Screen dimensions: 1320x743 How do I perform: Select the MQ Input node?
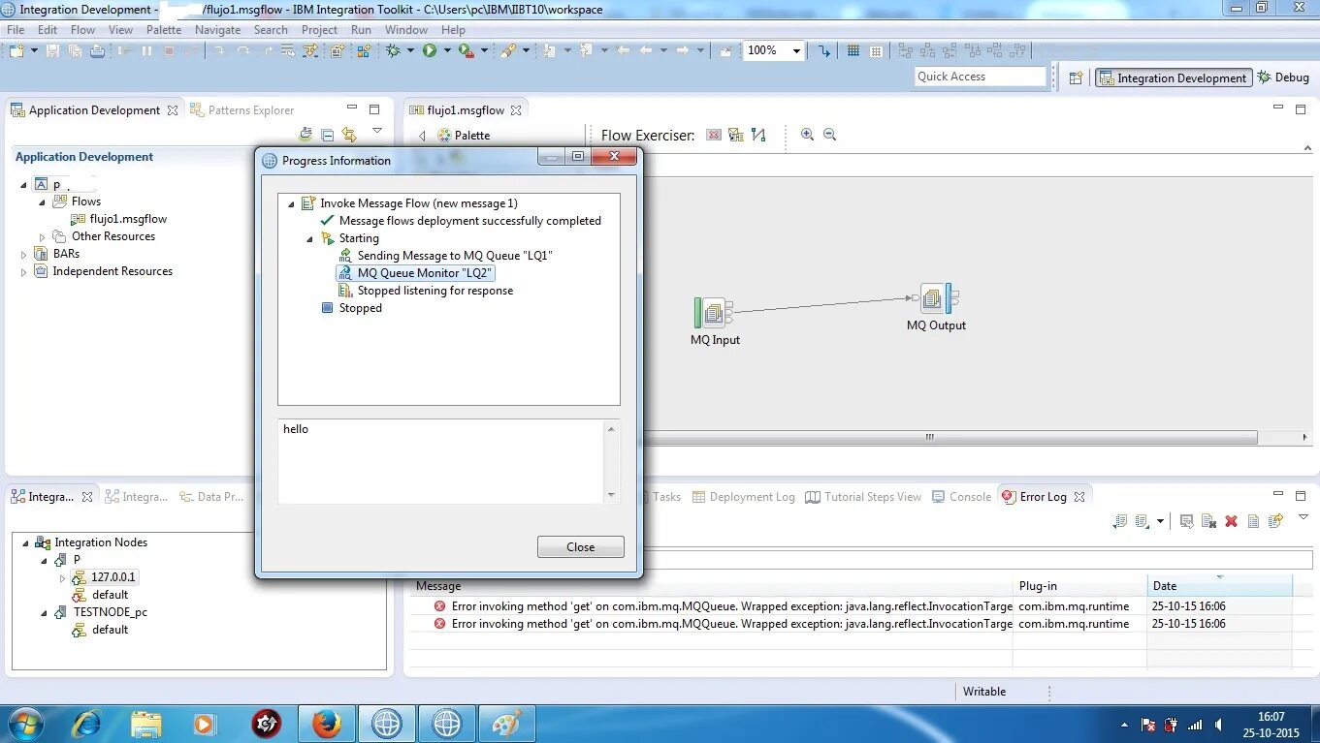(714, 313)
